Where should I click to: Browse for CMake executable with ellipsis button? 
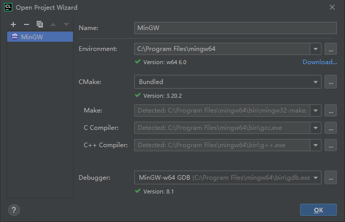pyautogui.click(x=331, y=81)
